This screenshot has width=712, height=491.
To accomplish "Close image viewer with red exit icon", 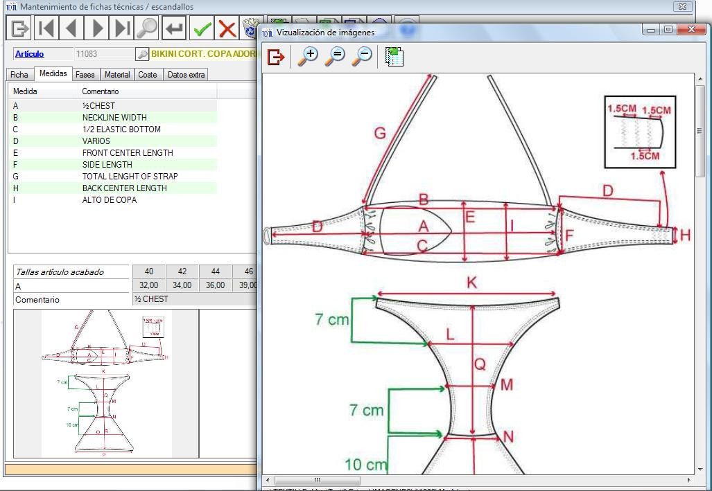I will [x=276, y=57].
